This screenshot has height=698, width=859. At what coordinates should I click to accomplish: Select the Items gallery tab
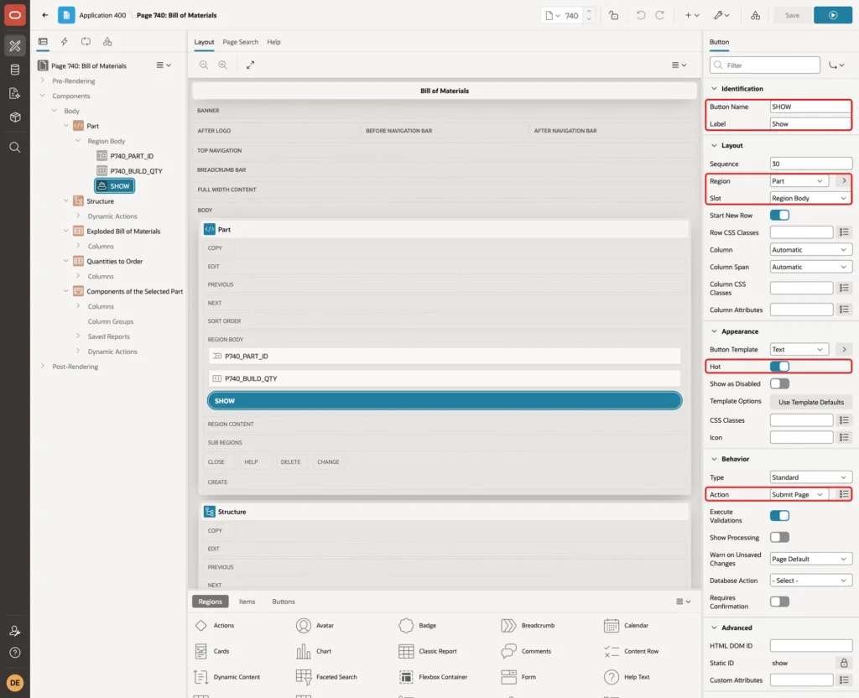click(x=247, y=602)
